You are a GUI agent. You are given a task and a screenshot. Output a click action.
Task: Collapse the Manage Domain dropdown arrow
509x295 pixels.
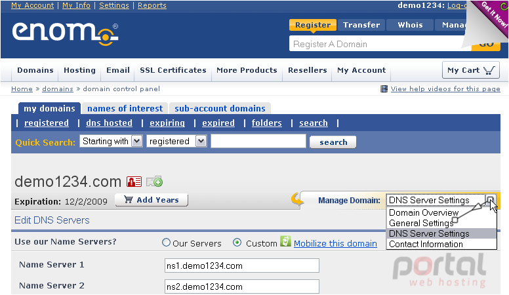coord(491,200)
